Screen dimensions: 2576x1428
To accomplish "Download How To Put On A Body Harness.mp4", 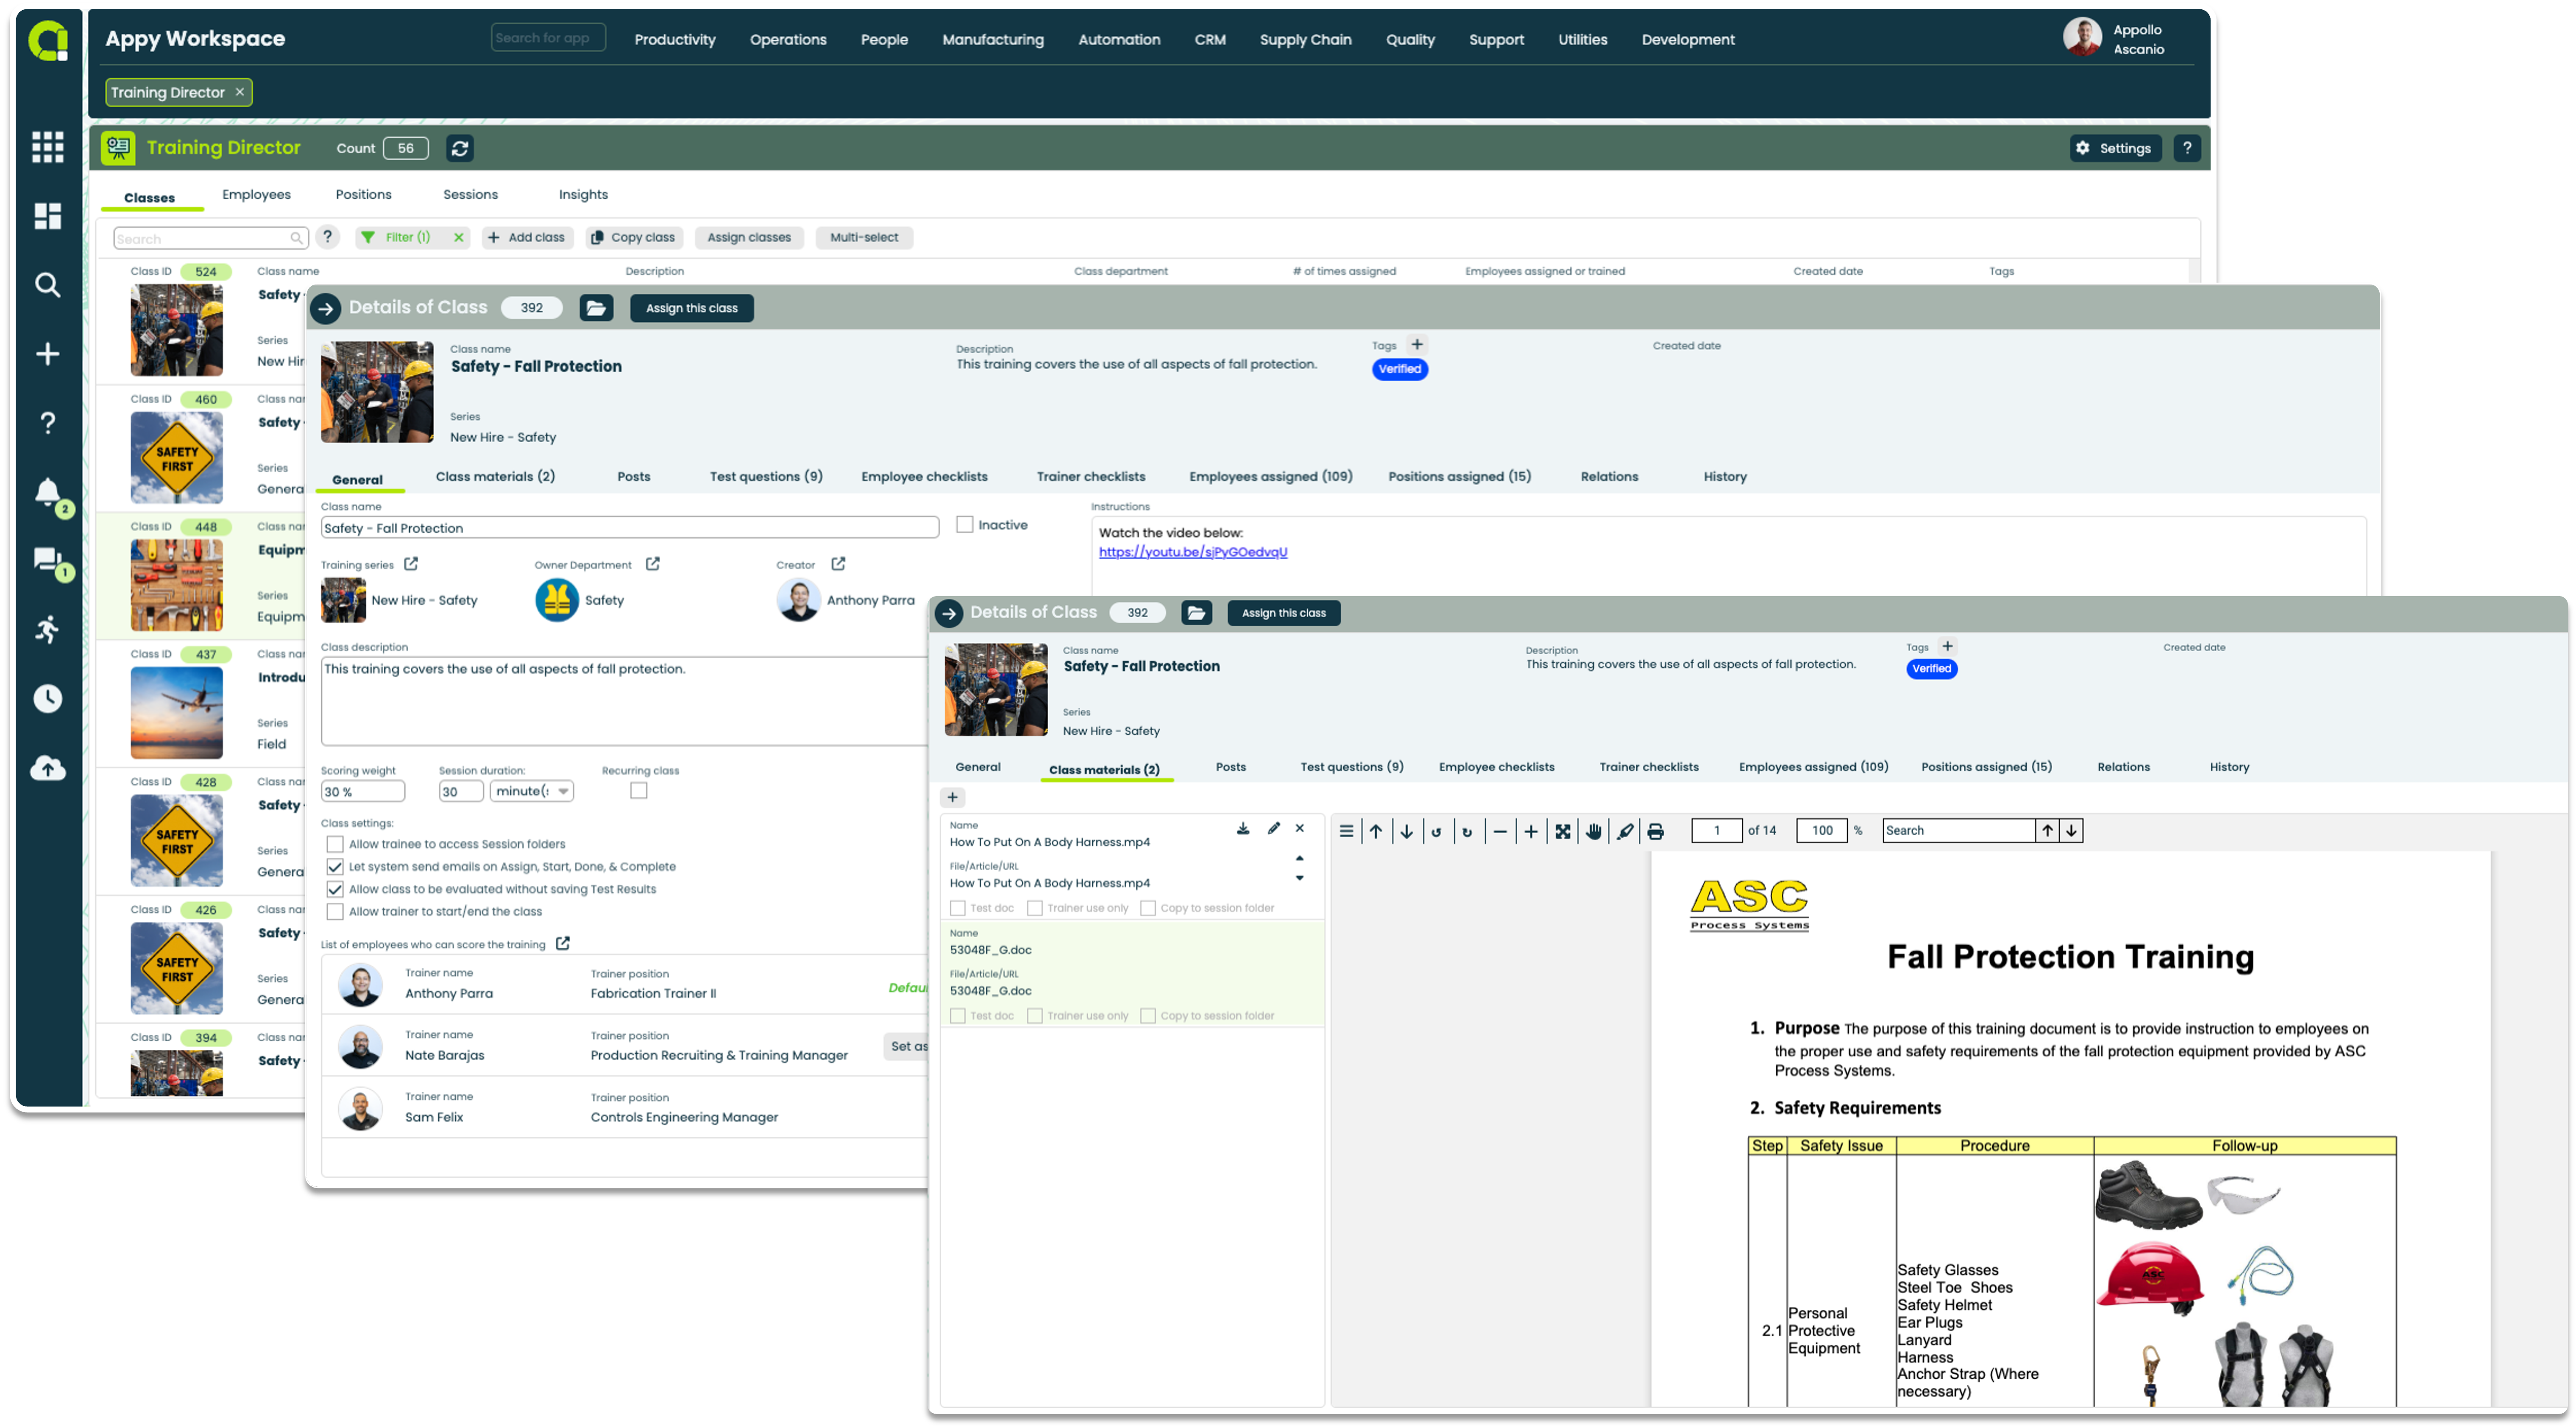I will tap(1243, 828).
